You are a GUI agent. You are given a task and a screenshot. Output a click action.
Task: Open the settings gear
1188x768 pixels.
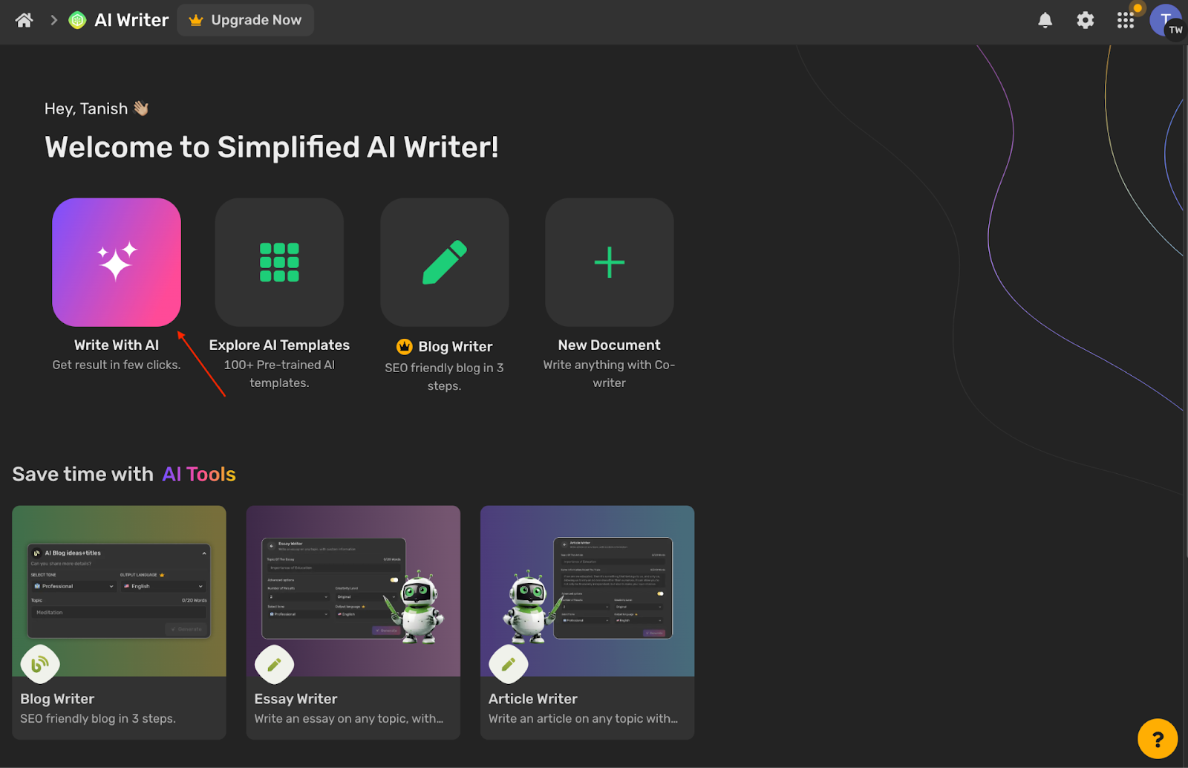[x=1085, y=20]
